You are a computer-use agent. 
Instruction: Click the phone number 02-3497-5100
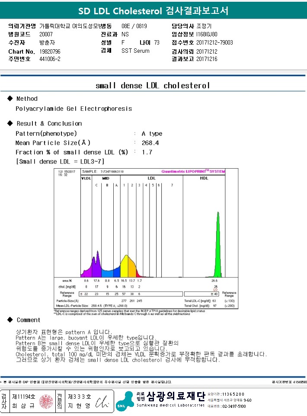pyautogui.click(x=234, y=406)
